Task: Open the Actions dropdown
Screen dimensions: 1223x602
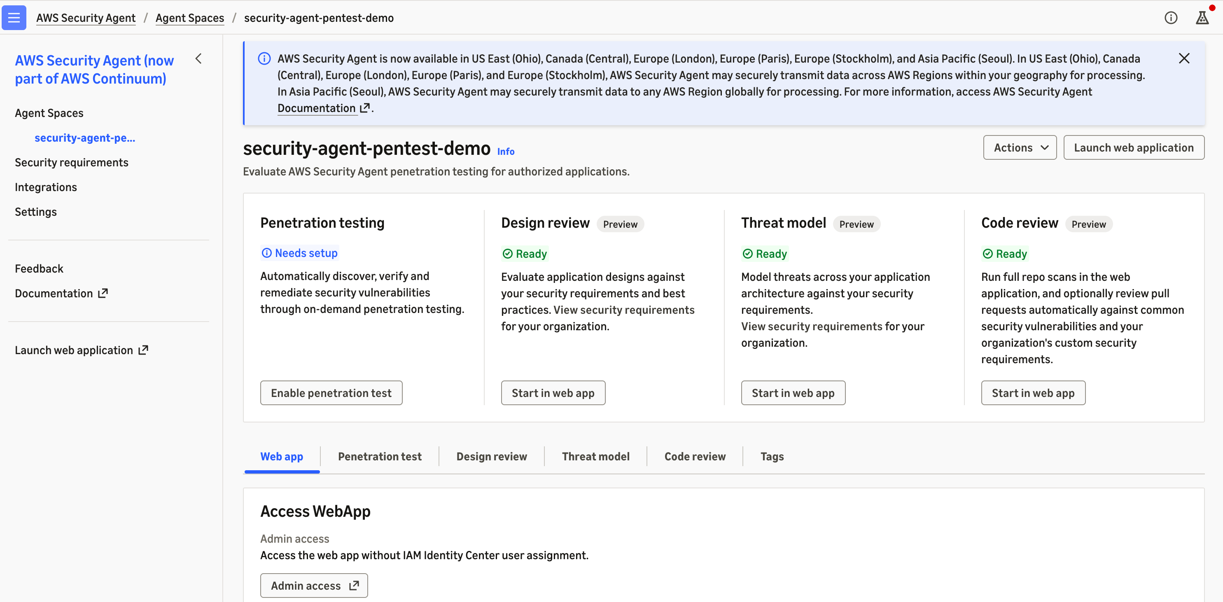Action: 1020,148
